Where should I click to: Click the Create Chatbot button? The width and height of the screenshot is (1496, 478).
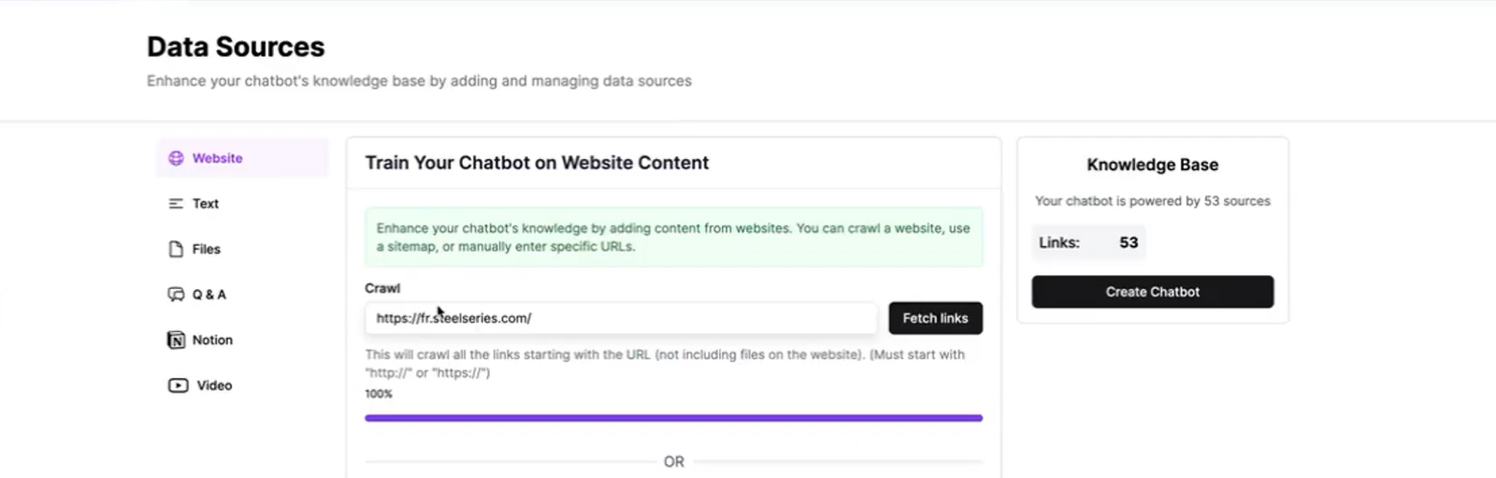point(1153,292)
